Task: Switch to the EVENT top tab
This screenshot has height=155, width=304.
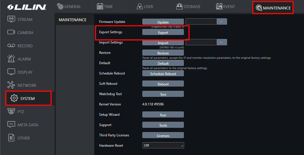Action: [x=226, y=7]
